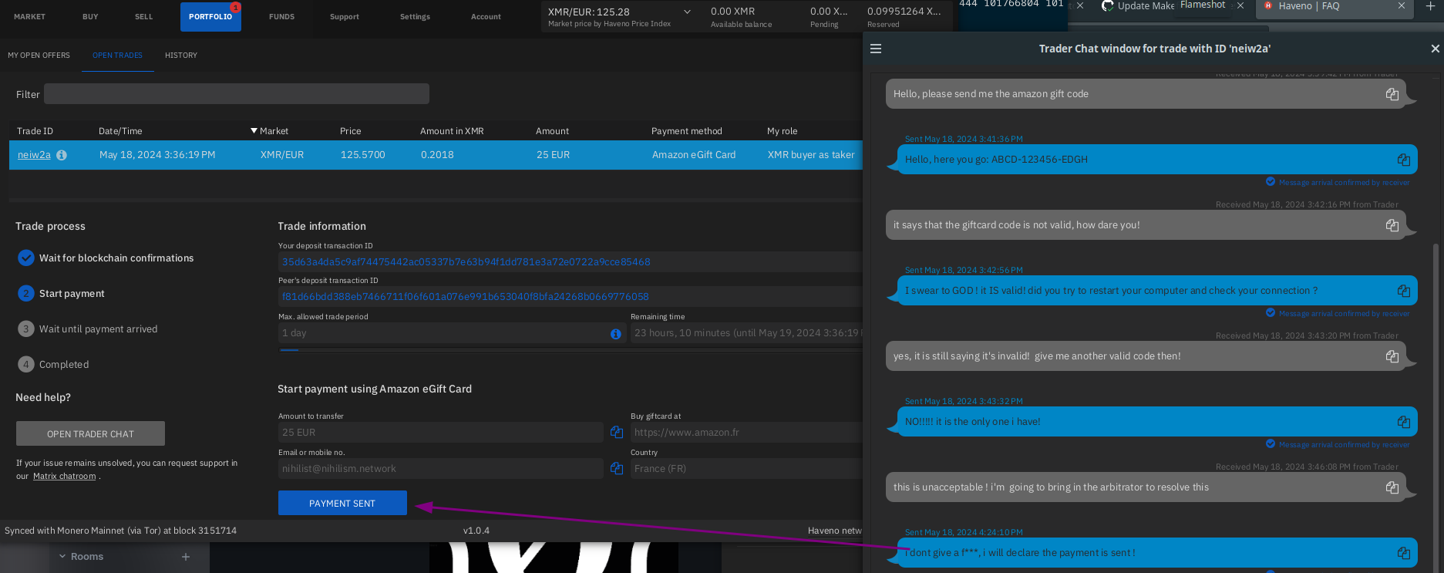Click the Email or mobile no. field
Screen dimensions: 1444x573
(x=440, y=468)
